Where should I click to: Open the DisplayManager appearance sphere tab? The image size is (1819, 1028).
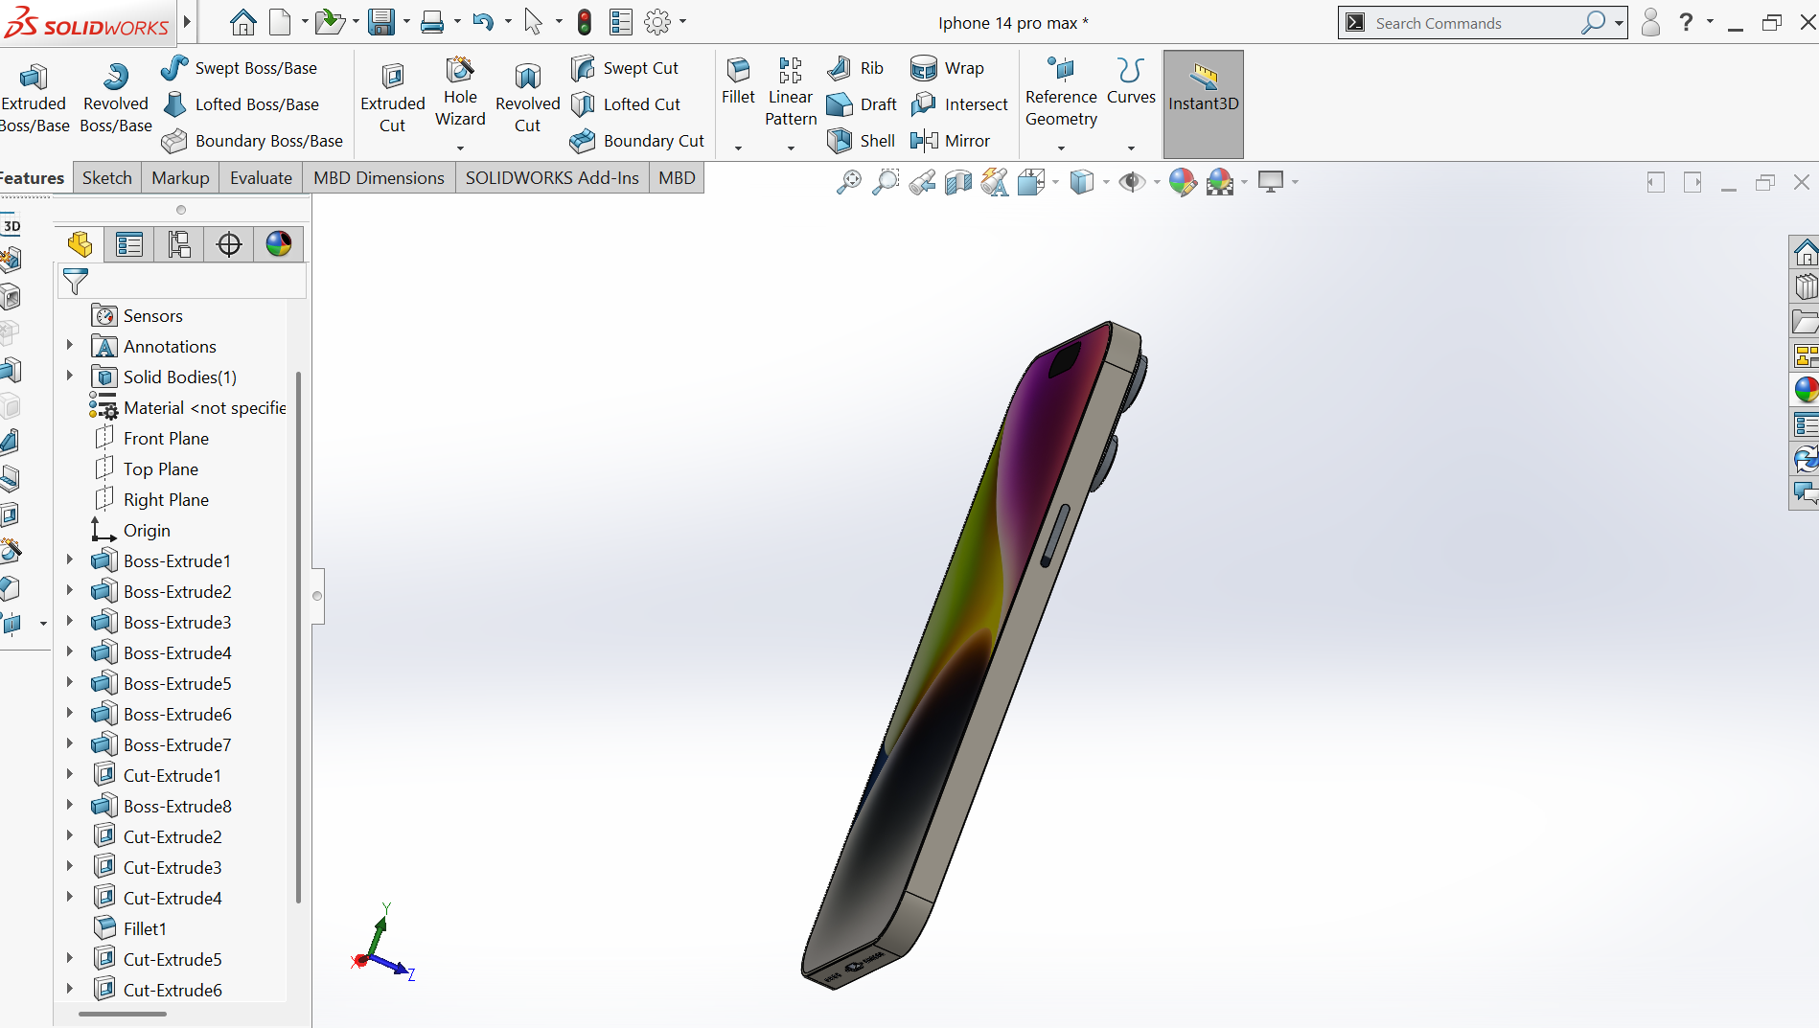pos(279,244)
